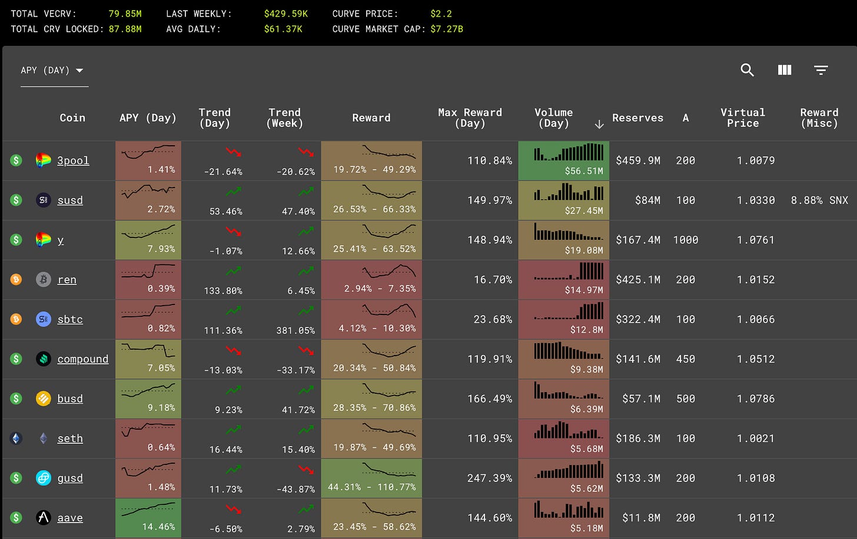Click the gusd pool logo icon
Viewport: 857px width, 539px height.
coord(43,478)
